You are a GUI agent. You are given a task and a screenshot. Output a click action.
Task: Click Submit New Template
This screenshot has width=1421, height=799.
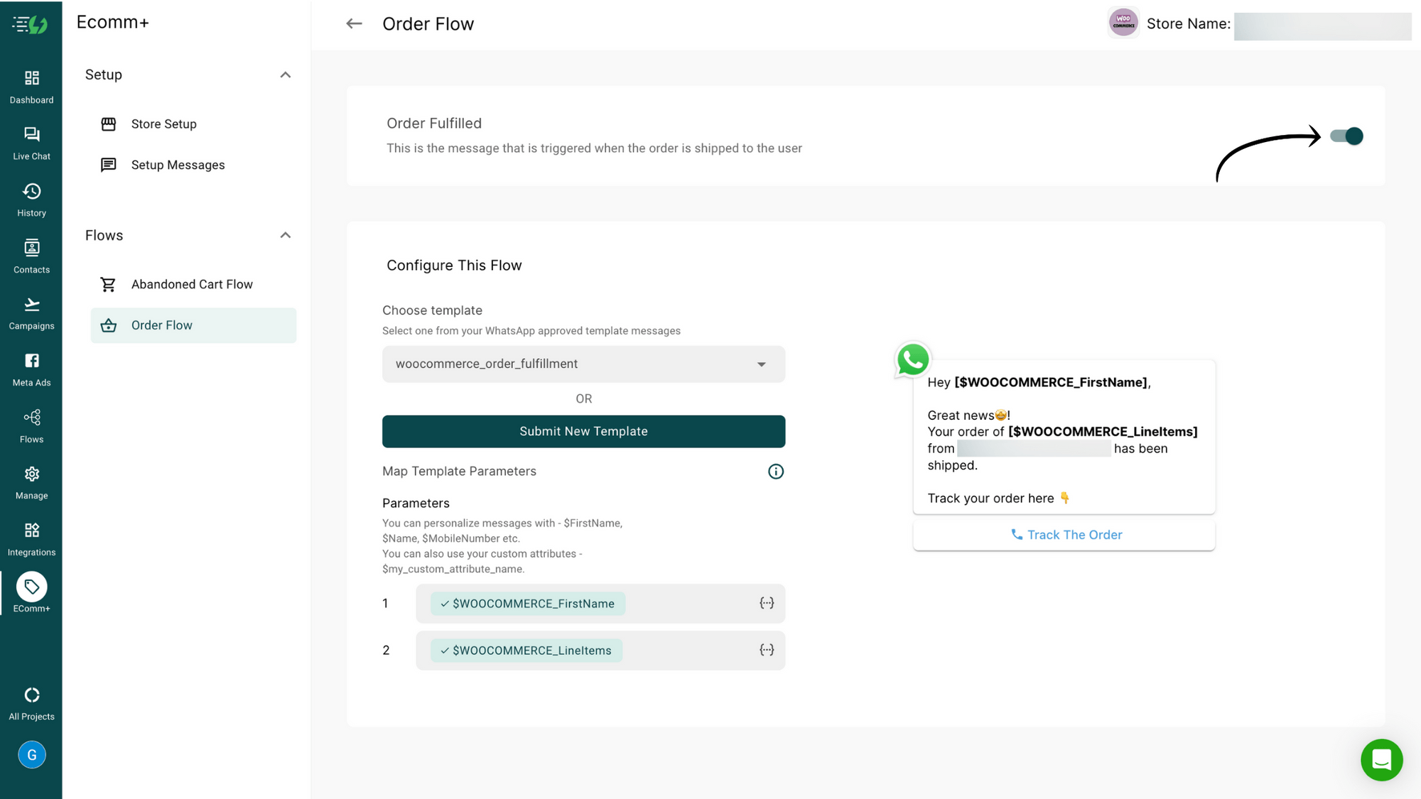pos(583,431)
